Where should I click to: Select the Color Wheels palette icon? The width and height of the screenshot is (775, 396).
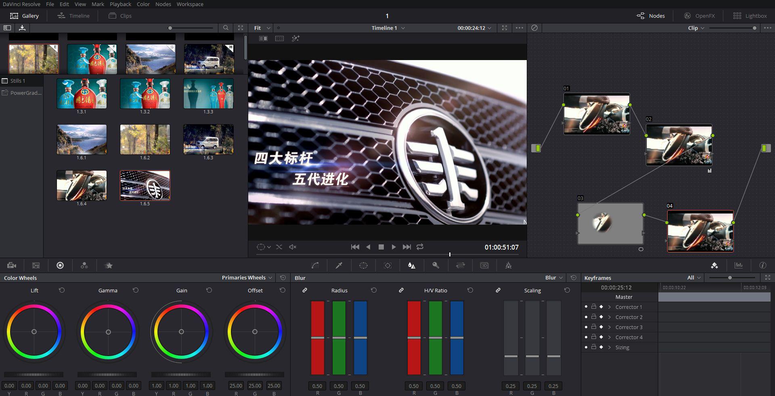[60, 265]
